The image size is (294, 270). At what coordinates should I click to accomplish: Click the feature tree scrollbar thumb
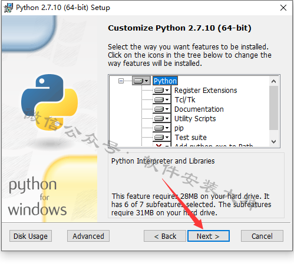[273, 108]
